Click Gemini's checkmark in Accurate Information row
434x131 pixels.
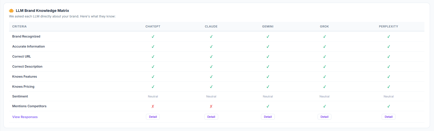click(x=268, y=47)
